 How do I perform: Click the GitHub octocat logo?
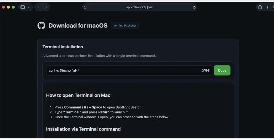pyautogui.click(x=41, y=25)
